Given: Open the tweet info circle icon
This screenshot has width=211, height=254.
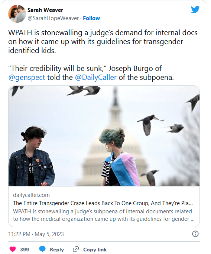Looking at the screenshot, I should click(x=195, y=234).
